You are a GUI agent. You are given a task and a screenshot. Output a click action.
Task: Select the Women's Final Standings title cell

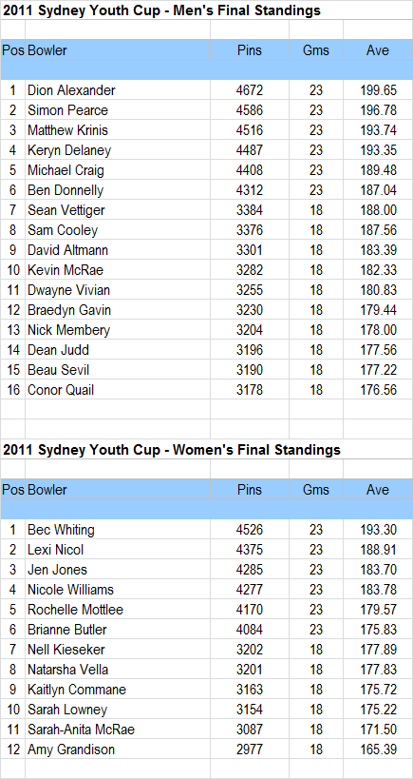172,450
